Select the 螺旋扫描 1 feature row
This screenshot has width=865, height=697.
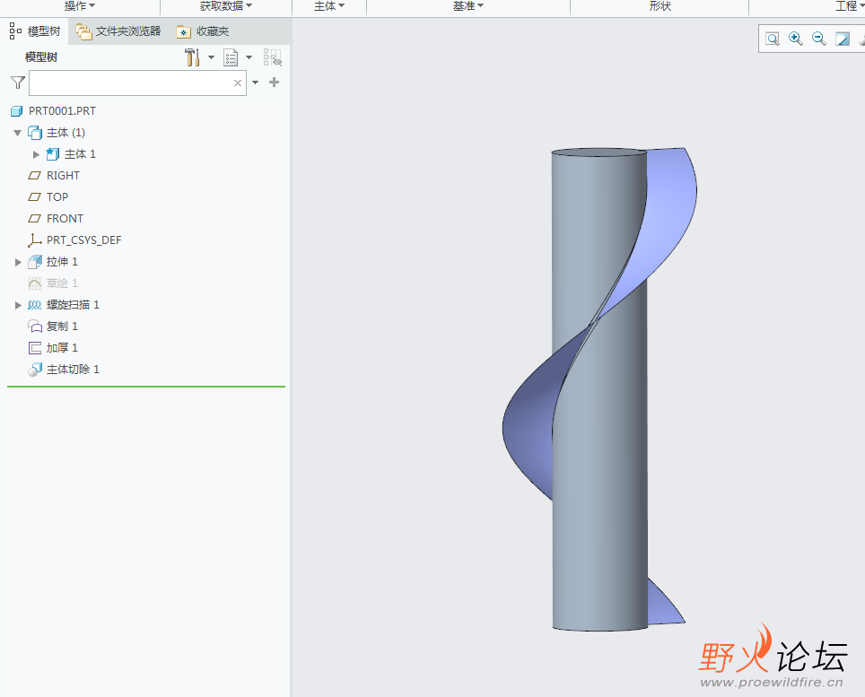(x=73, y=305)
